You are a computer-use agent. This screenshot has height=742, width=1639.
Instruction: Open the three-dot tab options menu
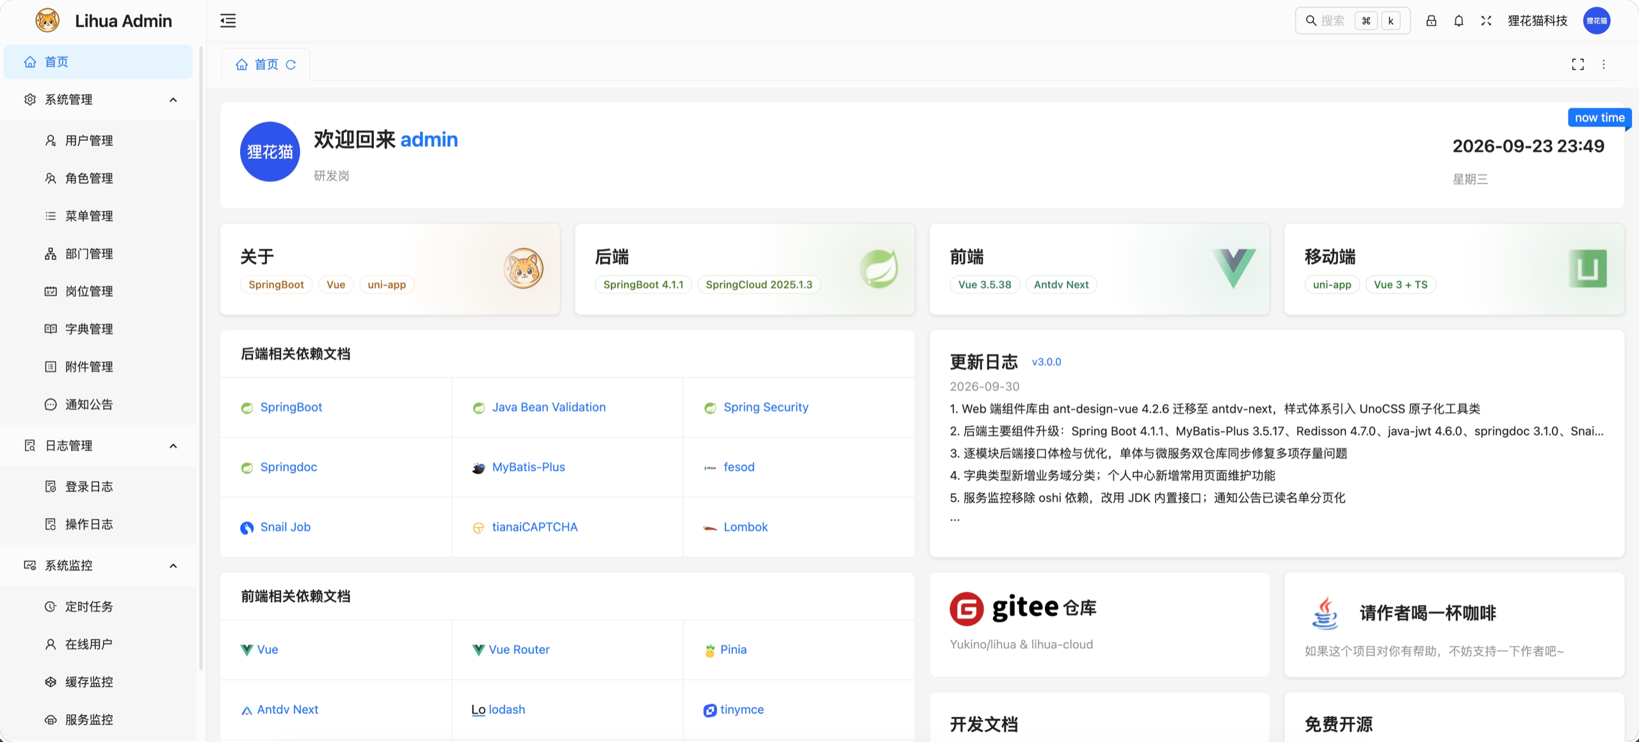(x=1603, y=64)
